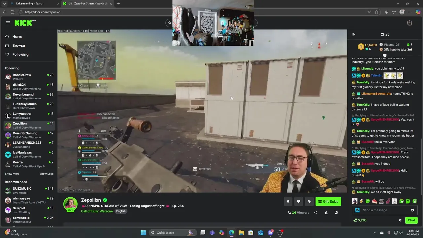Open Following in sidebar

click(20, 54)
